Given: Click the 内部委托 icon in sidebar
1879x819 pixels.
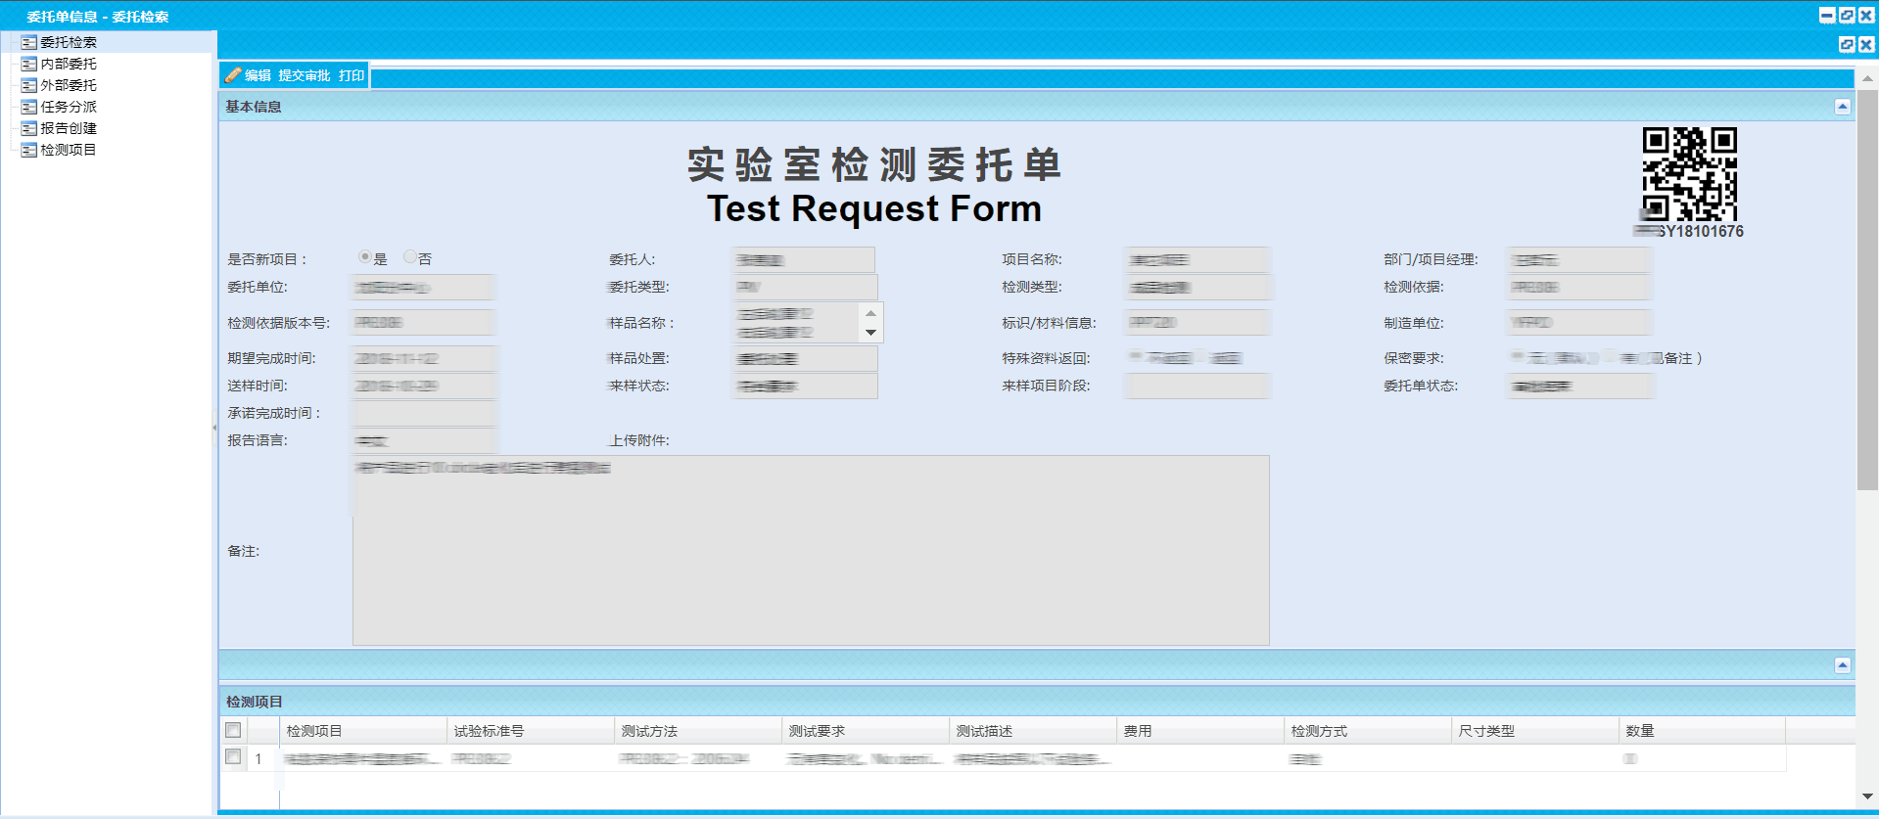Looking at the screenshot, I should tap(29, 64).
